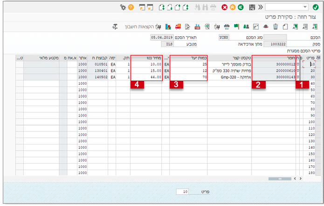Click the printer icon in application toolbar

pyautogui.click(x=227, y=27)
